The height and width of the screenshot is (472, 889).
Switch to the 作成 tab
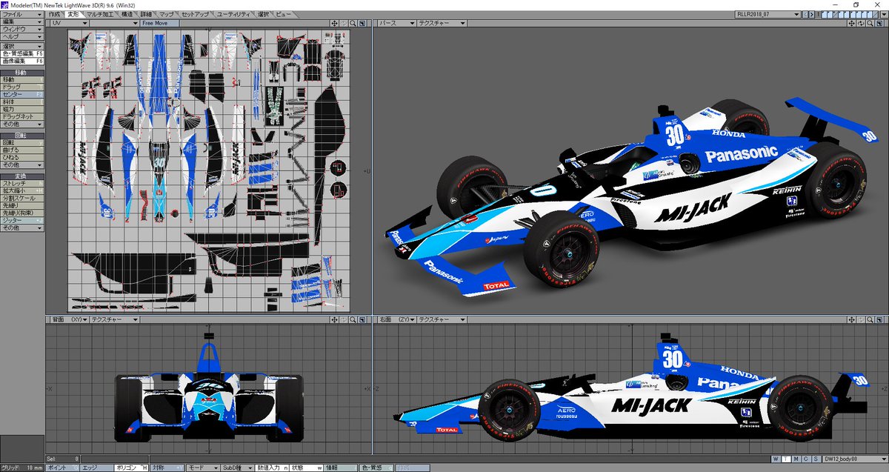[x=54, y=14]
